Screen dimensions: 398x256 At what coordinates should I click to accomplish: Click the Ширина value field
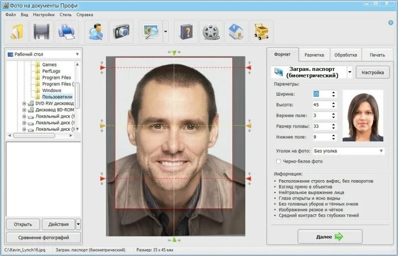[x=321, y=94]
